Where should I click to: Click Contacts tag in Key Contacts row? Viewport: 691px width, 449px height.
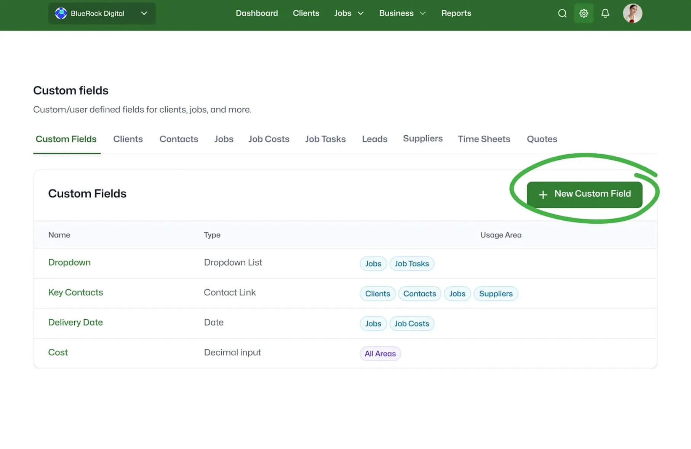419,294
